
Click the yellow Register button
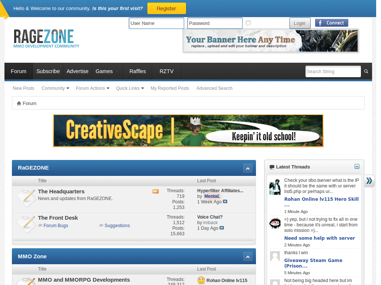166,9
